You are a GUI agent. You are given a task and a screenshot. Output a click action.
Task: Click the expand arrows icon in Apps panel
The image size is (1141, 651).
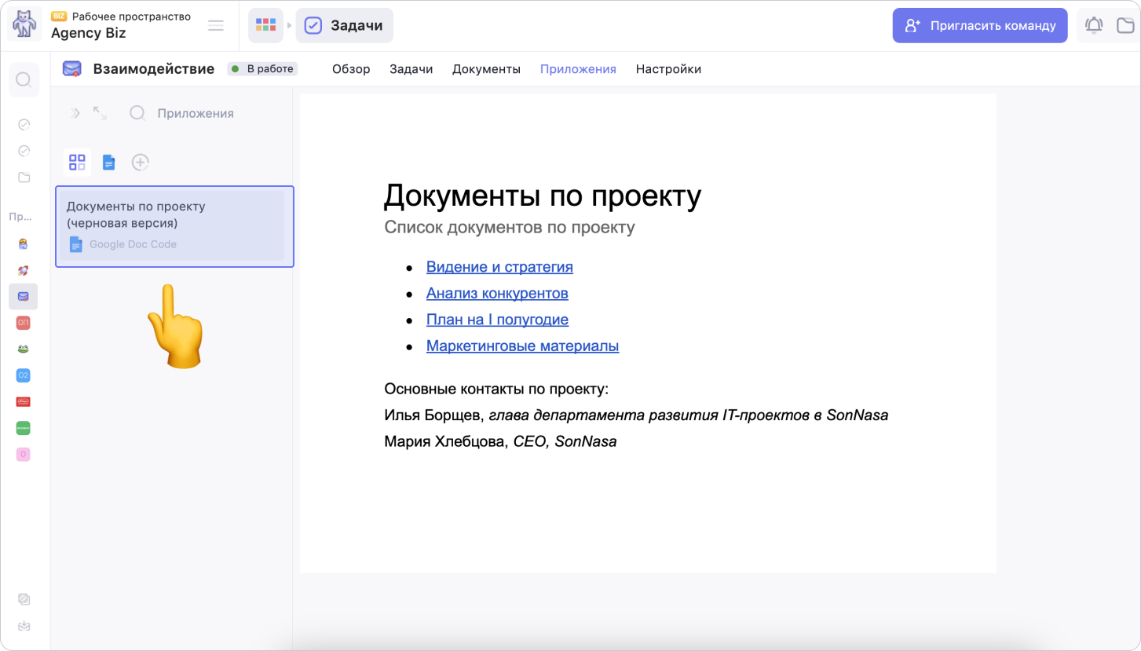pyautogui.click(x=100, y=113)
